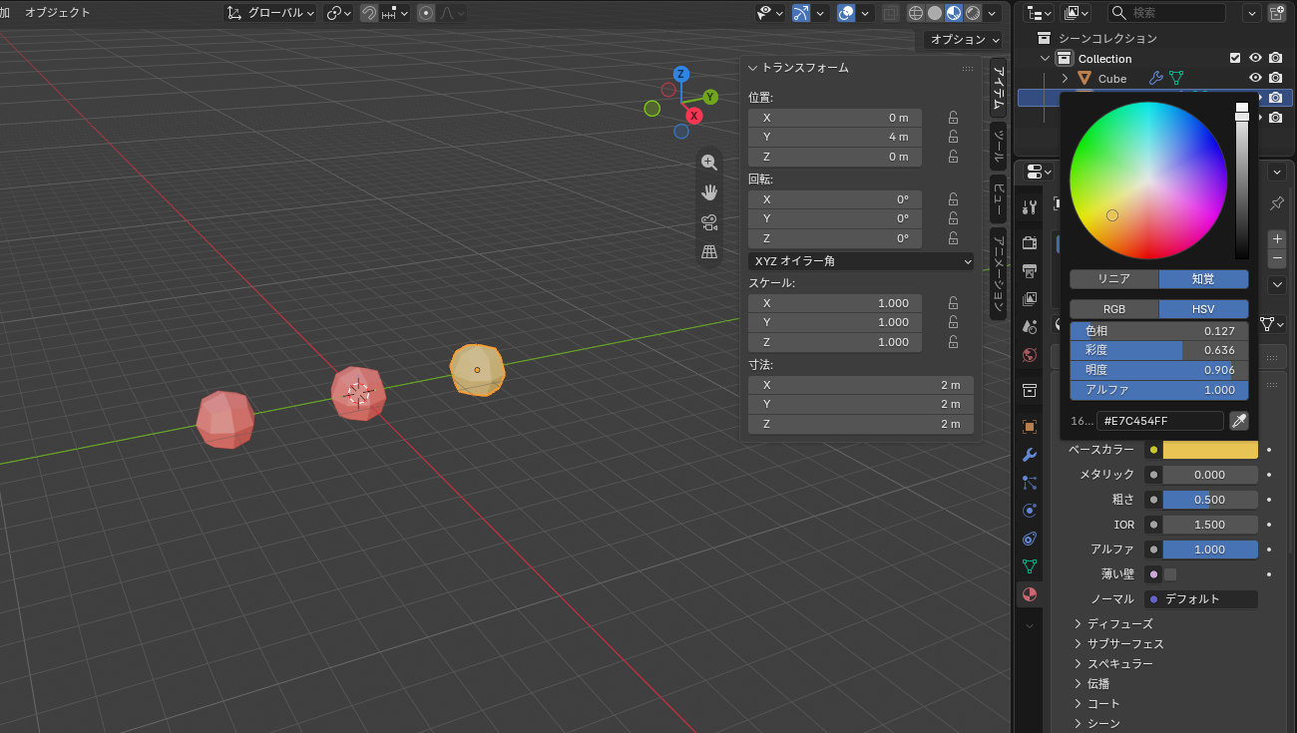Screen dimensions: 1297x733
Task: Open the Object properties orange square icon
Action: coord(1030,427)
